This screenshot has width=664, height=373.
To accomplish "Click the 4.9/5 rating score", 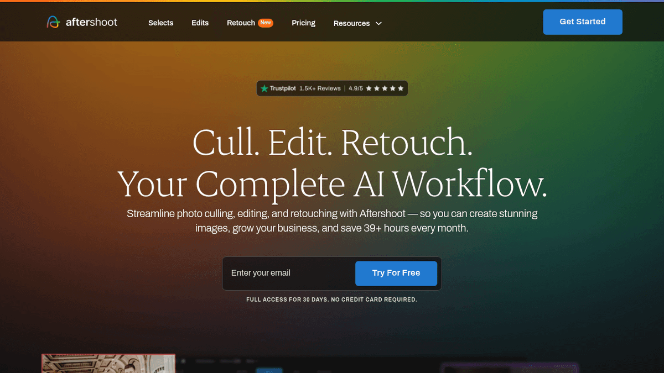I will pos(355,88).
